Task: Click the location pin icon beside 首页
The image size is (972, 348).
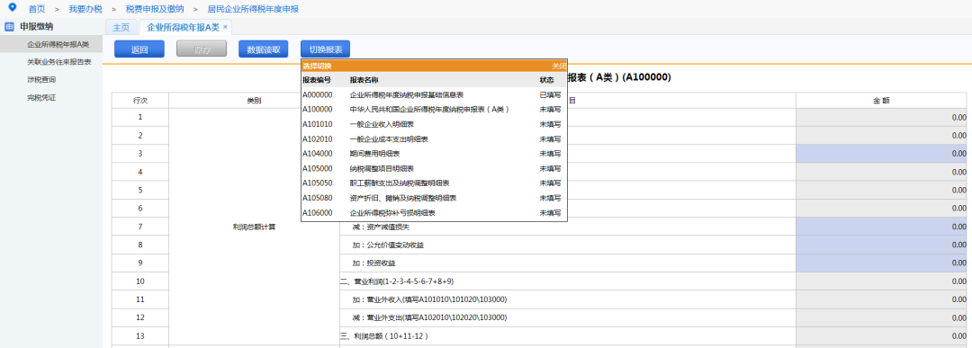Action: [x=13, y=8]
